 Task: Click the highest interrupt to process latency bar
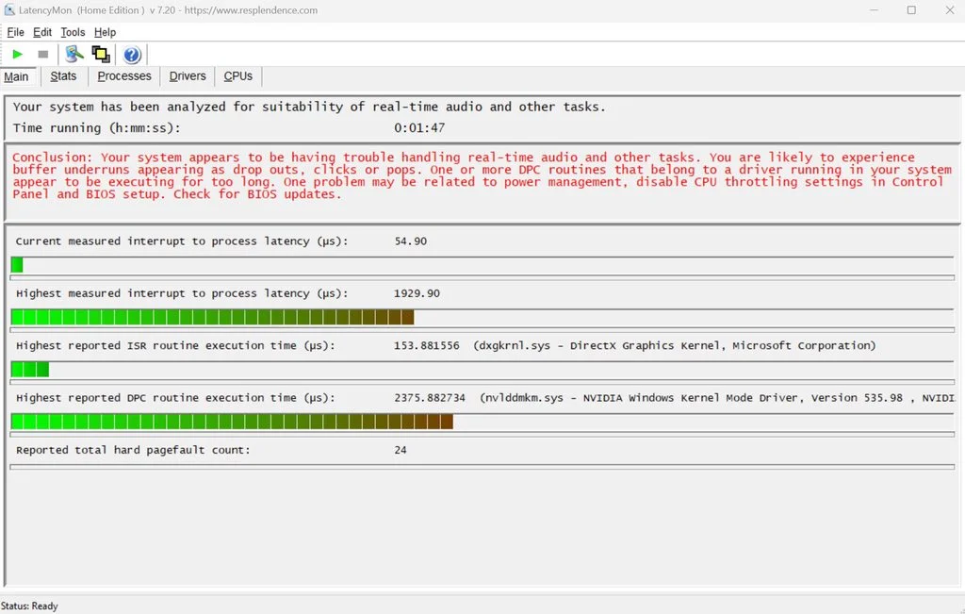[482, 317]
